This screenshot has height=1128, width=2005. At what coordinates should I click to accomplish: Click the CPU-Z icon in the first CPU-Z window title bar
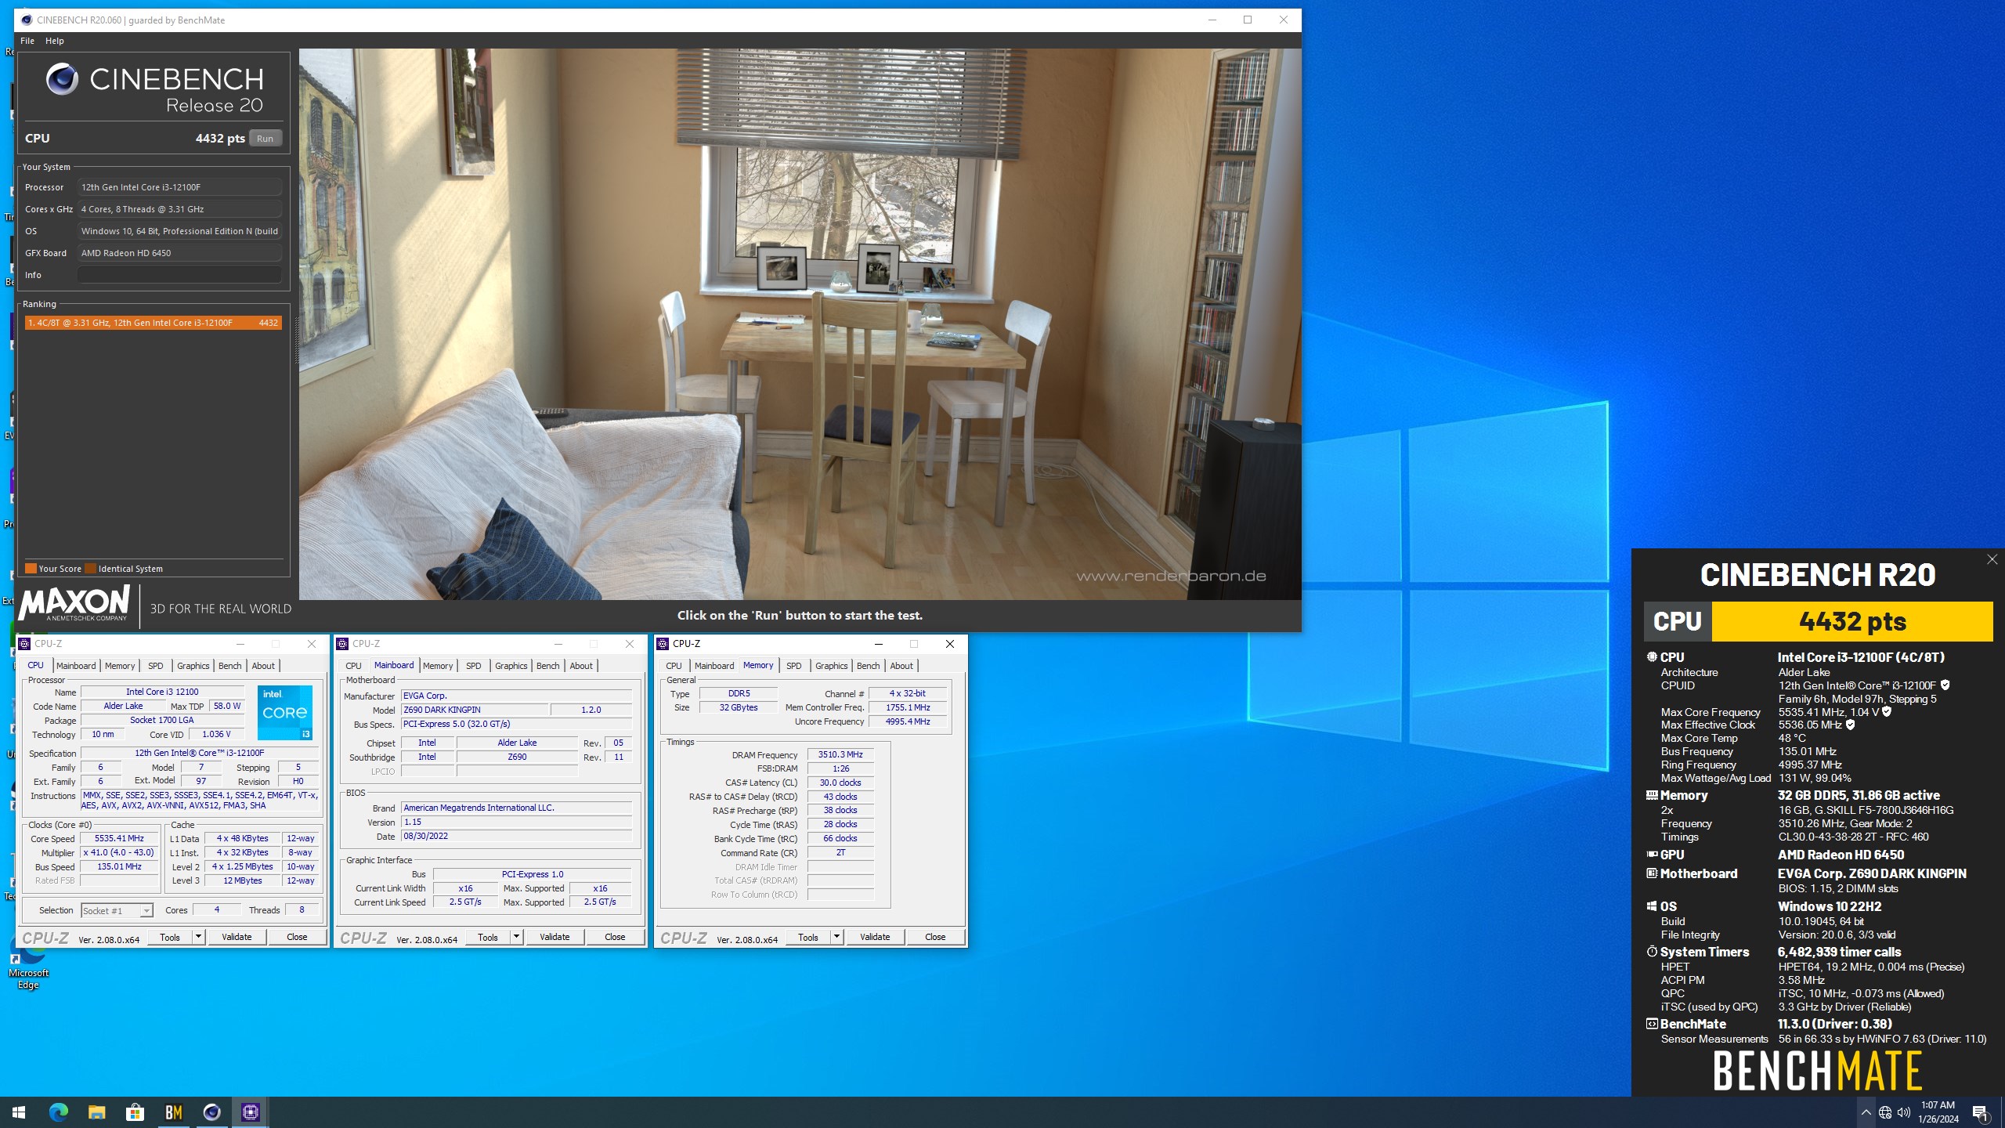[x=24, y=644]
